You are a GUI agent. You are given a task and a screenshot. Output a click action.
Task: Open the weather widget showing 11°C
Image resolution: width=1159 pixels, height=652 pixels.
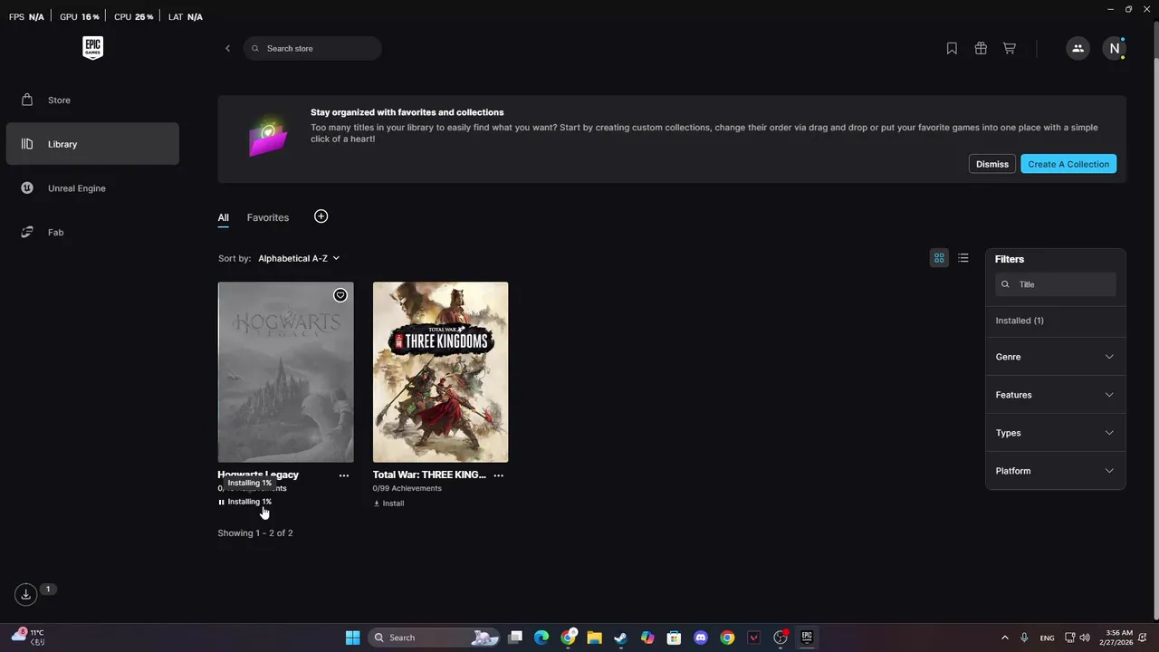click(x=27, y=637)
